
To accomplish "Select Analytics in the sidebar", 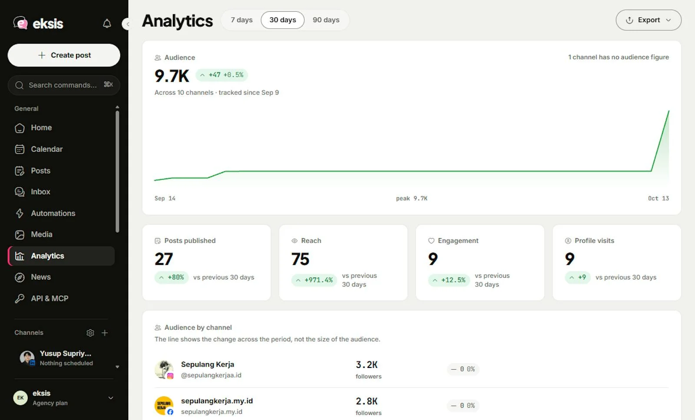I will tap(61, 256).
